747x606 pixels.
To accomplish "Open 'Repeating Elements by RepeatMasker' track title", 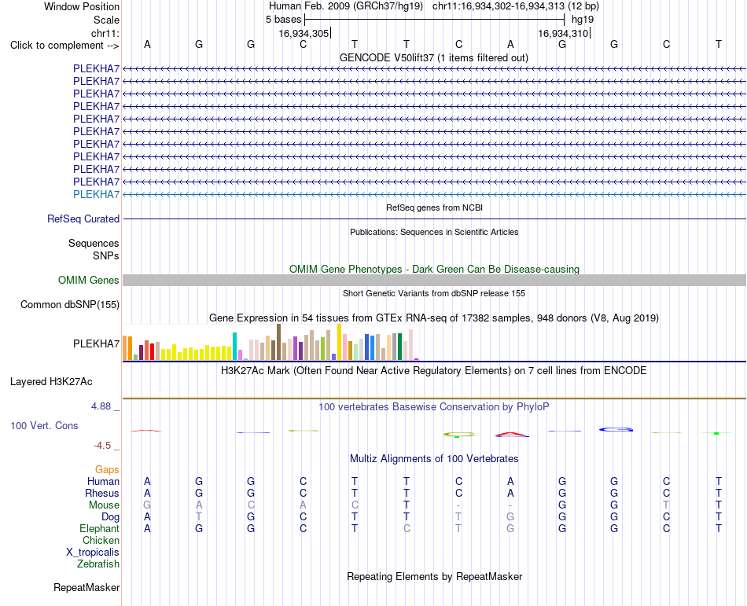I will pos(434,576).
